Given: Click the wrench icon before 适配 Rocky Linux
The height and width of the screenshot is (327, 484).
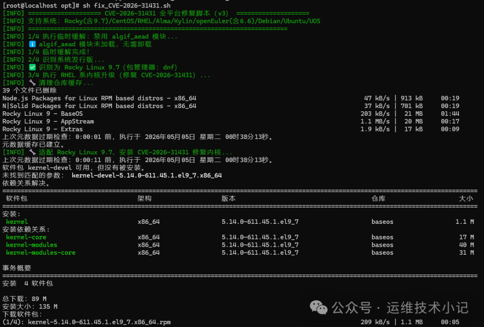Looking at the screenshot, I should [x=32, y=153].
